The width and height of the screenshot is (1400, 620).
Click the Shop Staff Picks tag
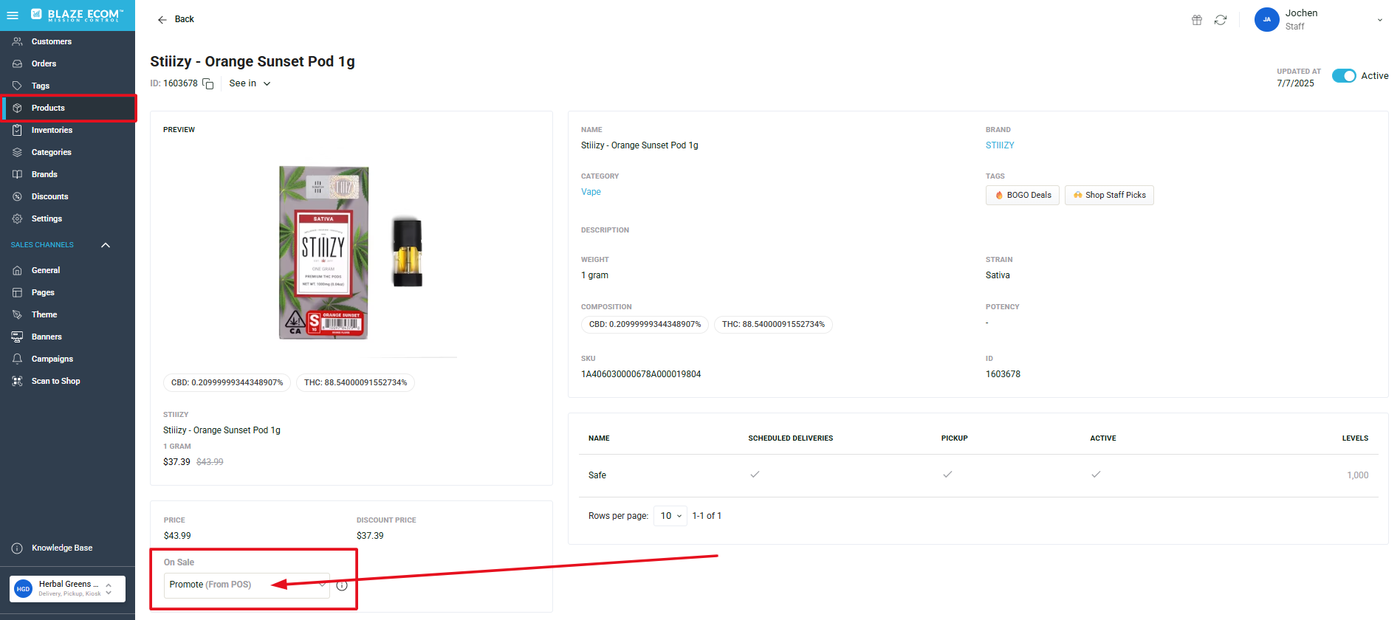click(1109, 195)
